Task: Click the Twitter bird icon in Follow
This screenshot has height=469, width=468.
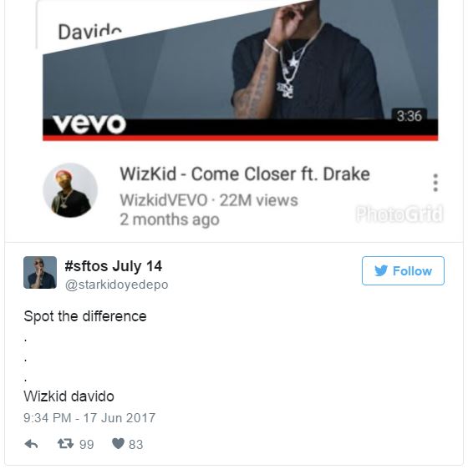Action: point(381,270)
